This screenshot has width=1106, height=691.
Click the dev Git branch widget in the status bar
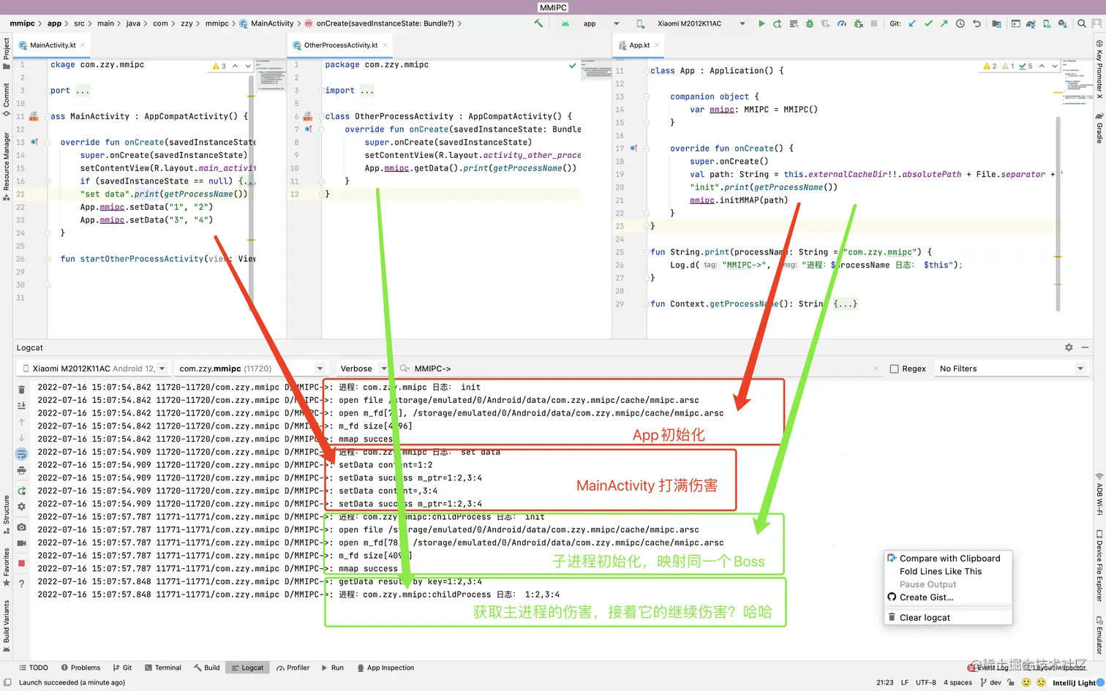pos(990,682)
